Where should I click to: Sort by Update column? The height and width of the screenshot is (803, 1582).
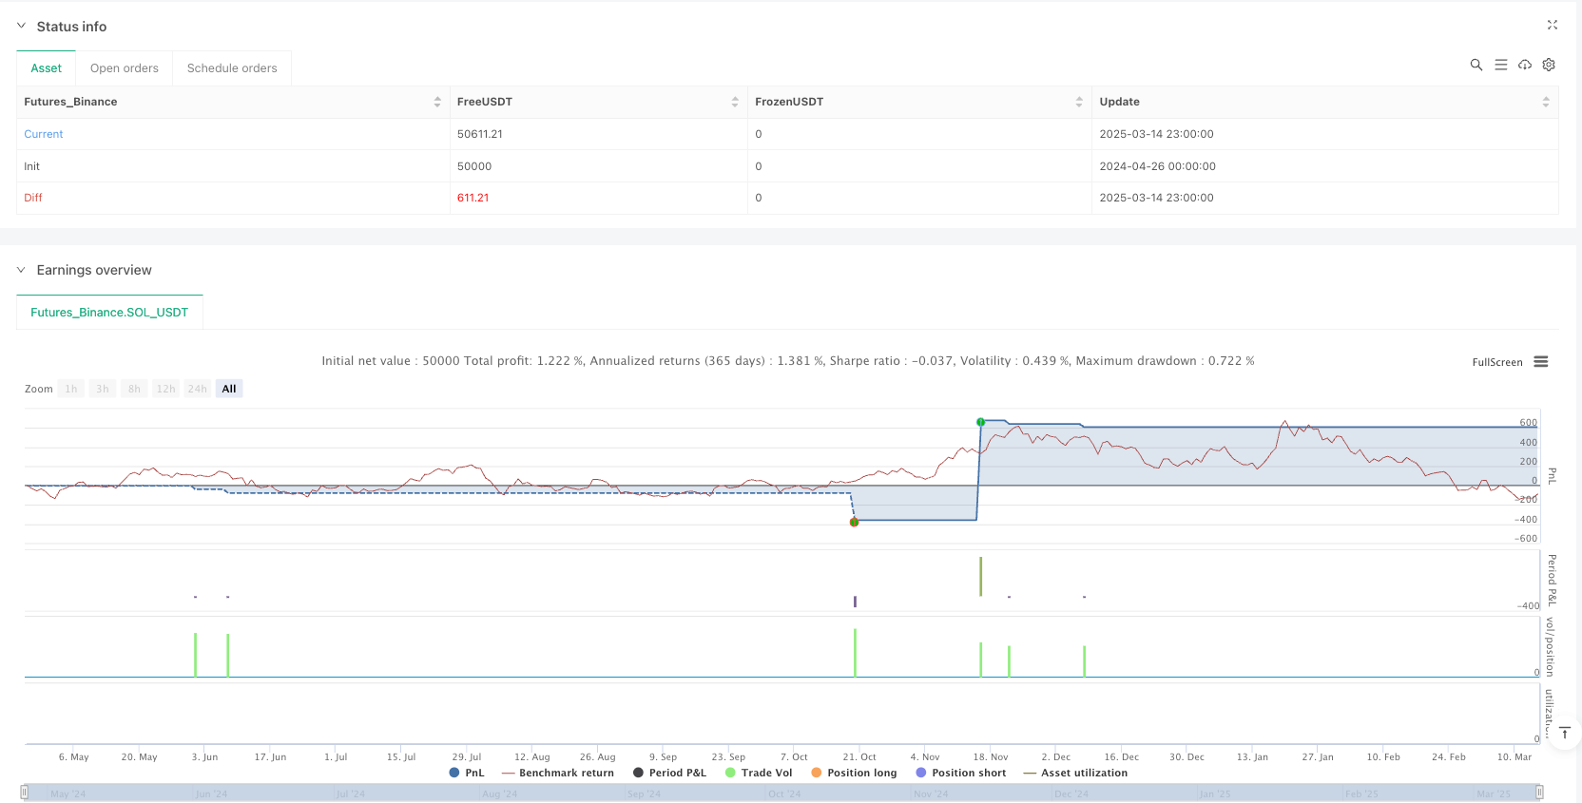tap(1546, 102)
